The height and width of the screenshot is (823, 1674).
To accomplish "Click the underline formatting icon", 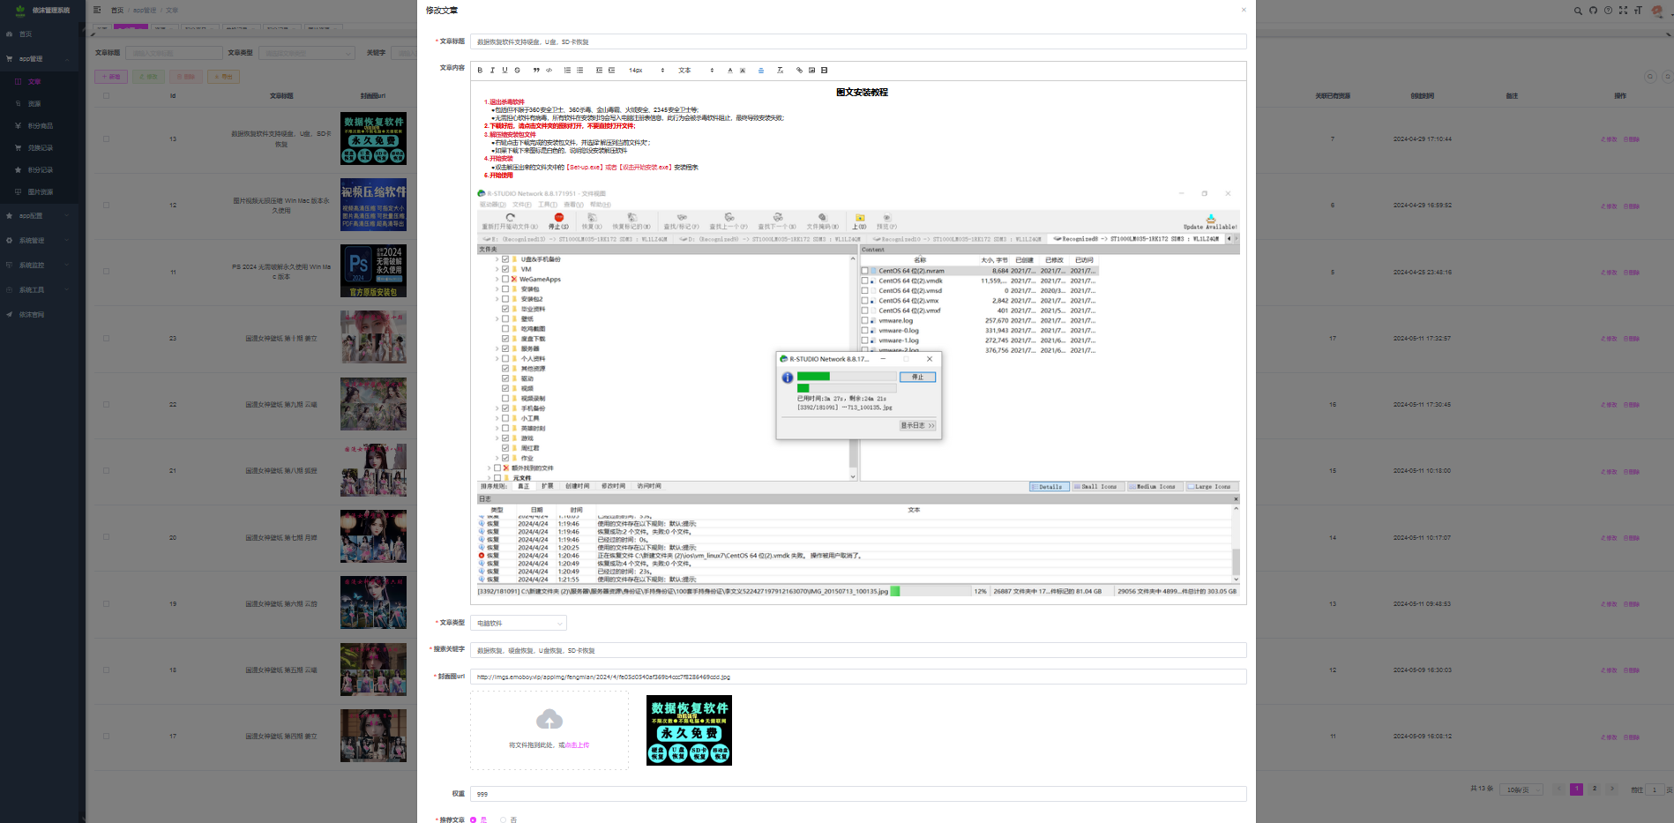I will [x=504, y=71].
